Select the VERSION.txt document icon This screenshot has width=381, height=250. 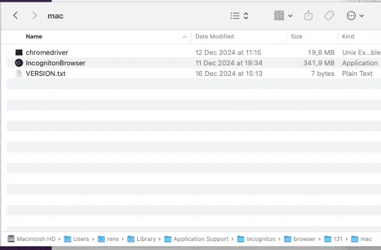click(x=19, y=74)
